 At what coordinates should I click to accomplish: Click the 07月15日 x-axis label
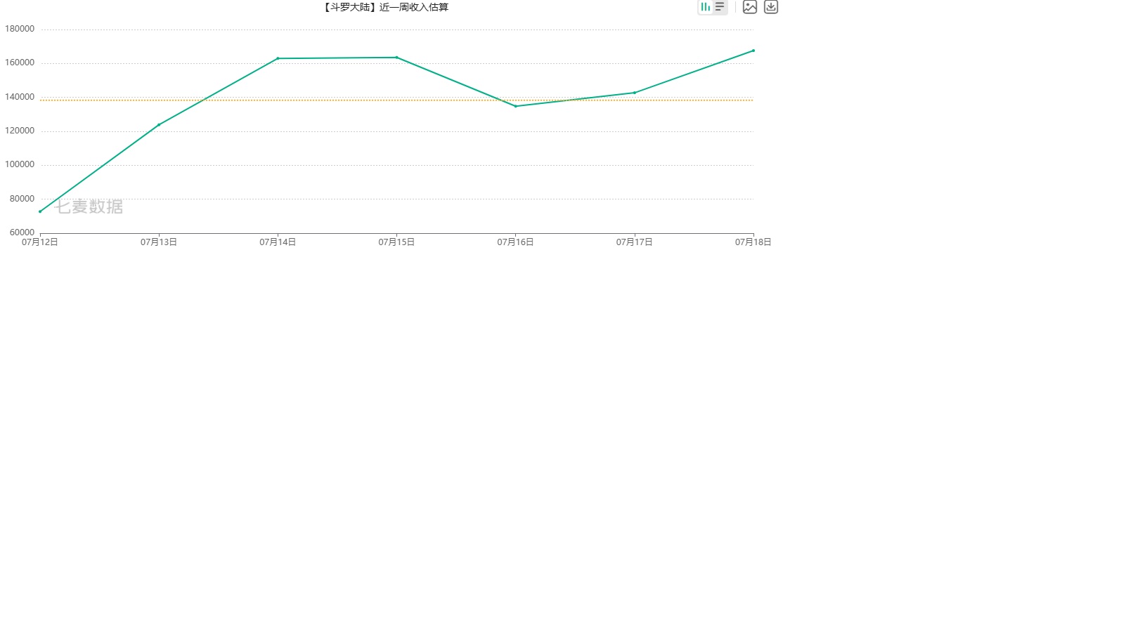click(396, 242)
